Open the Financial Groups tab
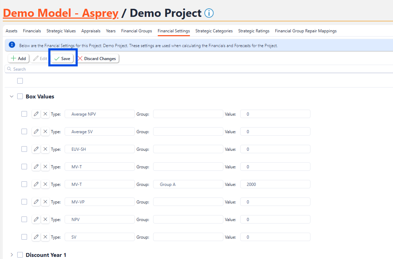This screenshot has height=259, width=393. 136,31
